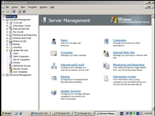Screen dimensions: 155x116
Task: Open the View menu
Action: tap(23, 7)
